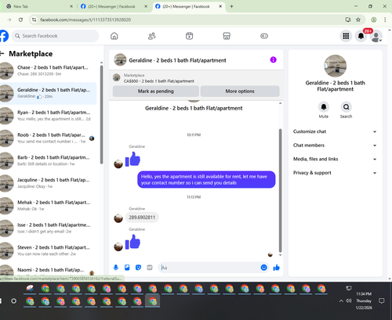Image resolution: width=392 pixels, height=320 pixels.
Task: Click Geraldine's avatar in right panel
Action: point(336,66)
